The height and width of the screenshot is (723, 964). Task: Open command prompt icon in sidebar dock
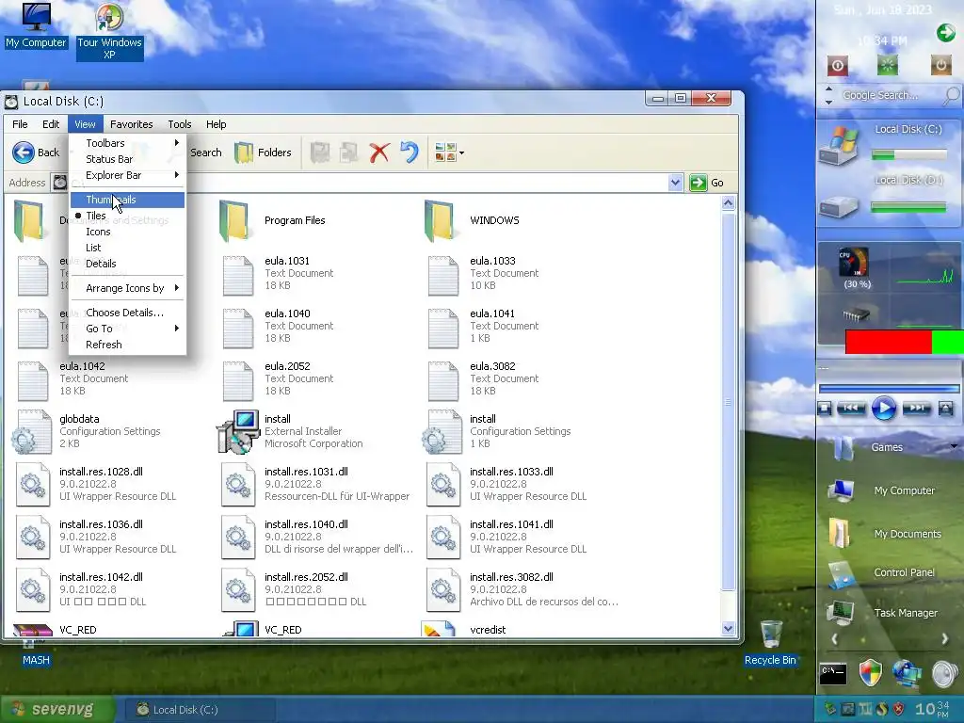click(834, 673)
